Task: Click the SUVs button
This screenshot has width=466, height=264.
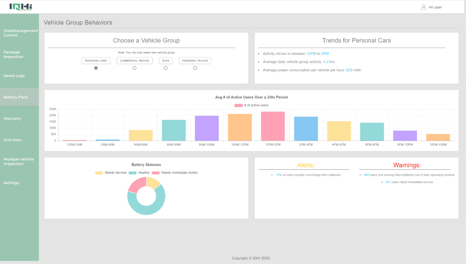Action: (166, 61)
